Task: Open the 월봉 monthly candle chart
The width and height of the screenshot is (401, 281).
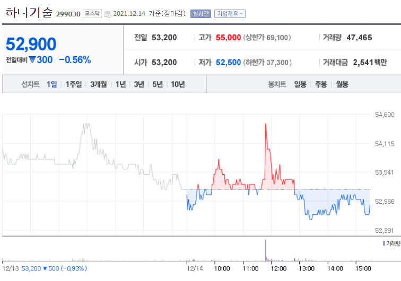Action: [x=342, y=84]
